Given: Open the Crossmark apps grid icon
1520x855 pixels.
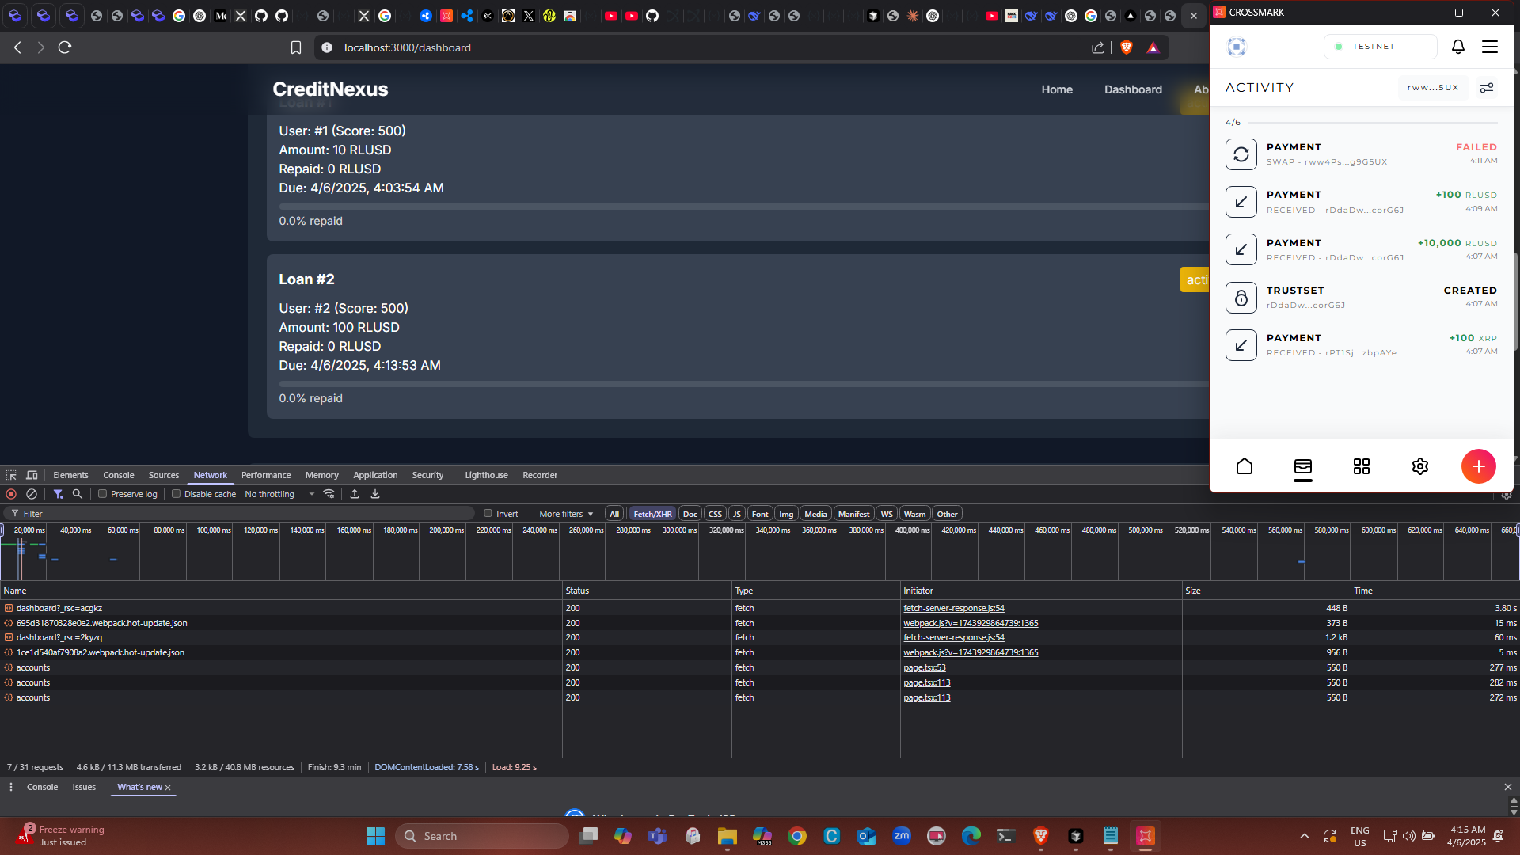Looking at the screenshot, I should pyautogui.click(x=1361, y=466).
